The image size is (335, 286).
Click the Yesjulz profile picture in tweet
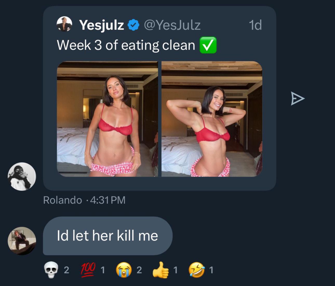click(x=64, y=24)
